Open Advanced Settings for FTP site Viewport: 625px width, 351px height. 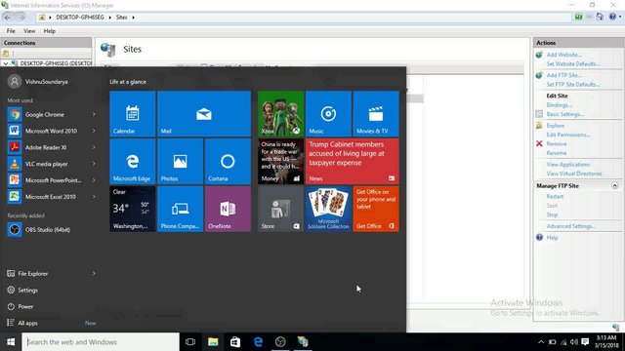coord(570,226)
